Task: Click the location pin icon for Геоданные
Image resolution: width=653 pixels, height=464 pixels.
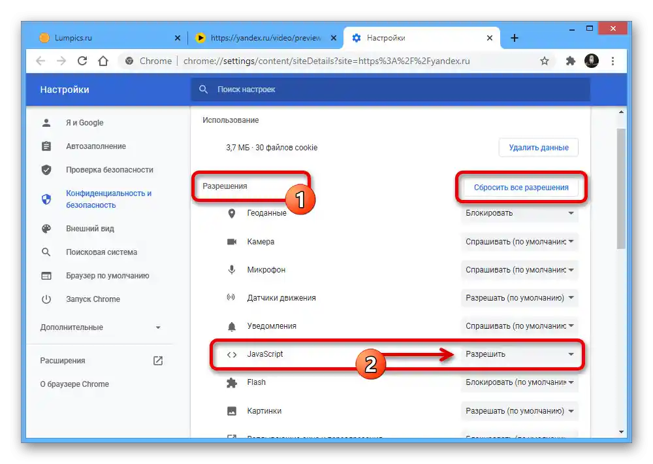Action: (x=232, y=214)
